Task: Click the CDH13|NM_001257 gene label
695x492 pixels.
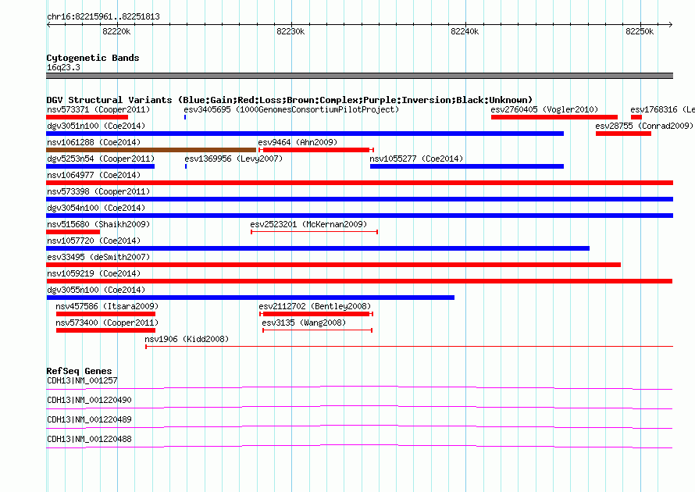Action: (82, 380)
